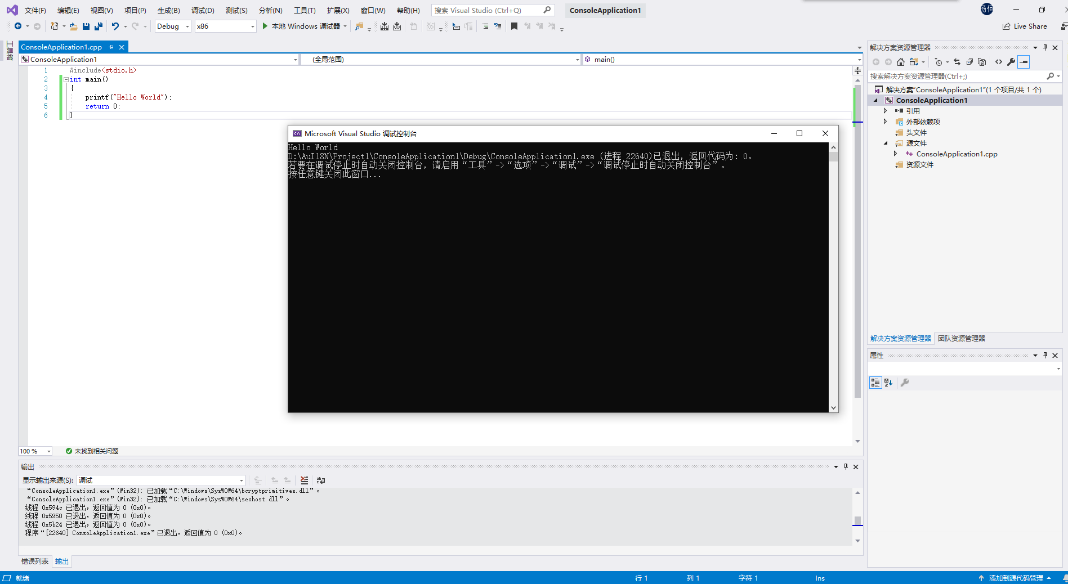Open Properties wrench icon in Solution Explorer
The height and width of the screenshot is (584, 1068).
click(1011, 62)
